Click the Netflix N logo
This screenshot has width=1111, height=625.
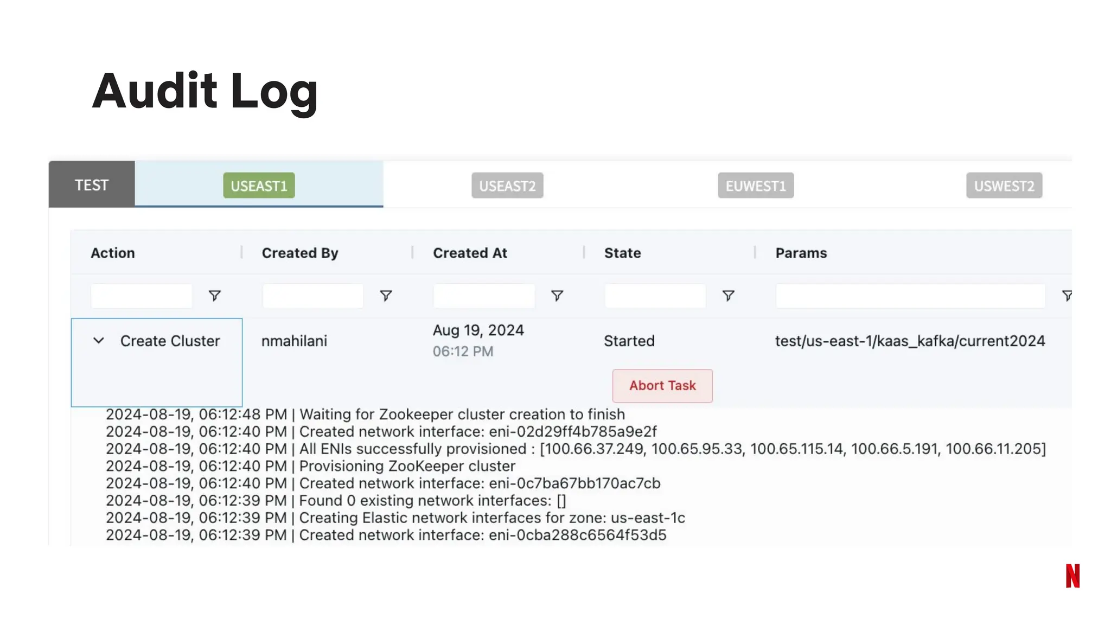[1072, 576]
